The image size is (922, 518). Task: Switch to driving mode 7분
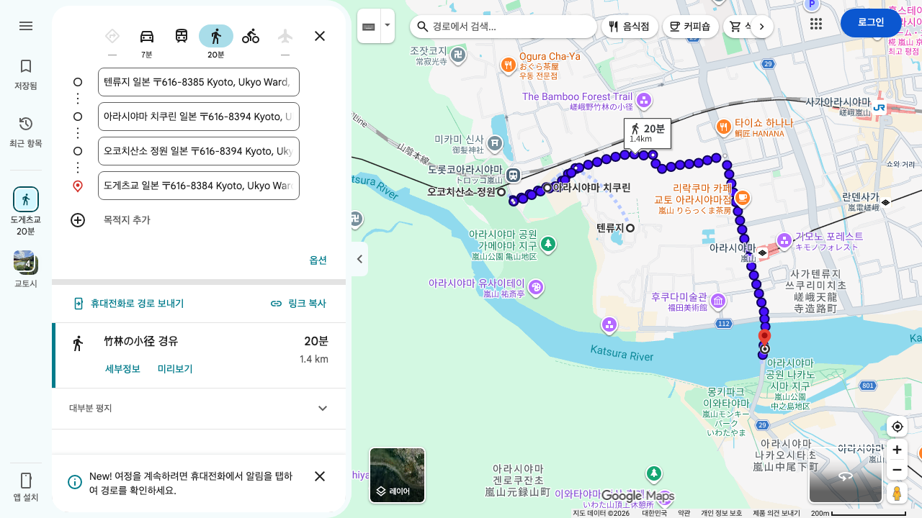147,42
